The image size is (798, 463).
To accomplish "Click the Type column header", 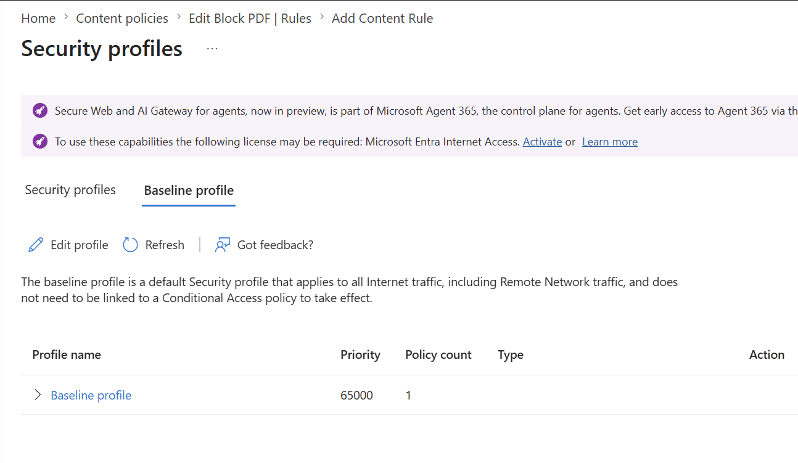I will (x=510, y=354).
